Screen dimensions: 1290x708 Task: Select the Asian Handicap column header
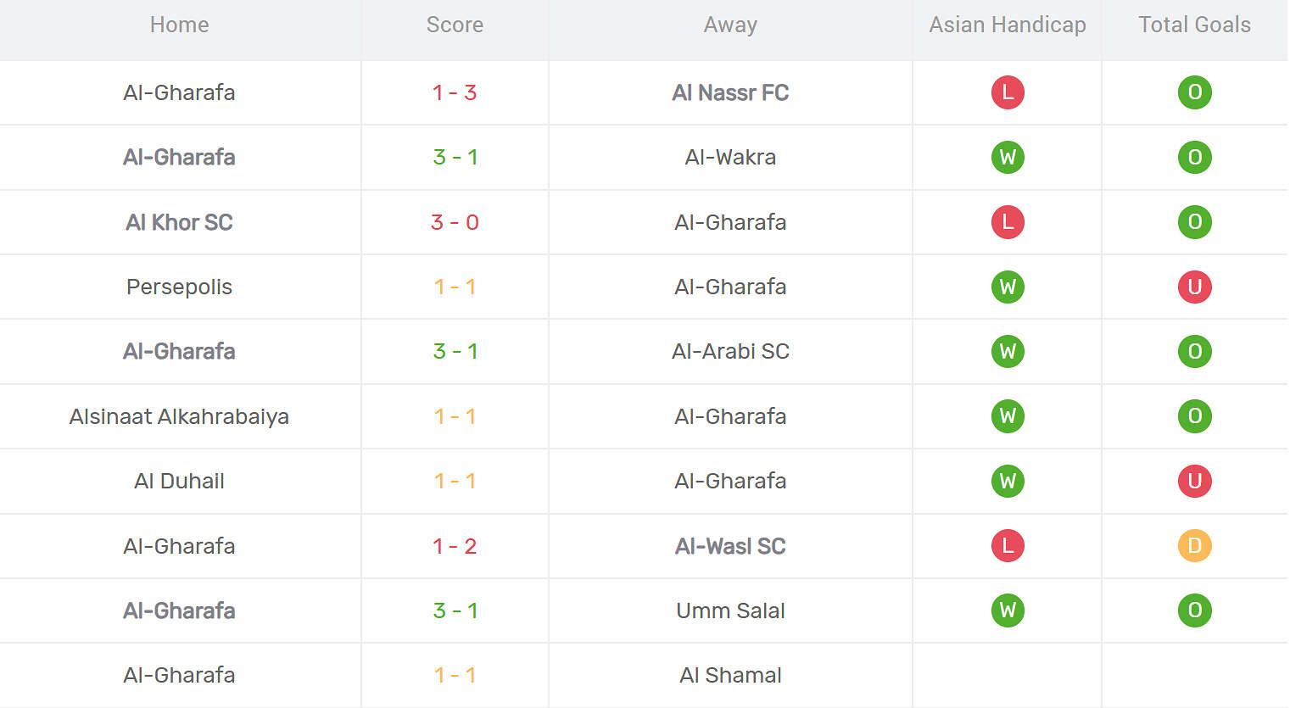click(x=1008, y=25)
